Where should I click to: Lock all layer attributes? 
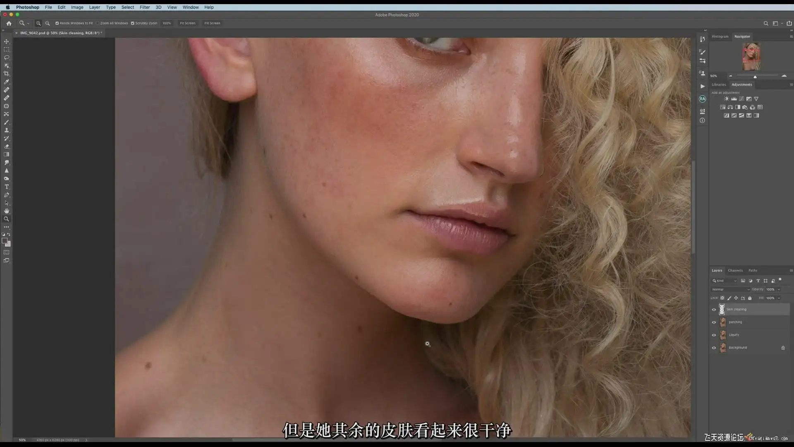[750, 298]
